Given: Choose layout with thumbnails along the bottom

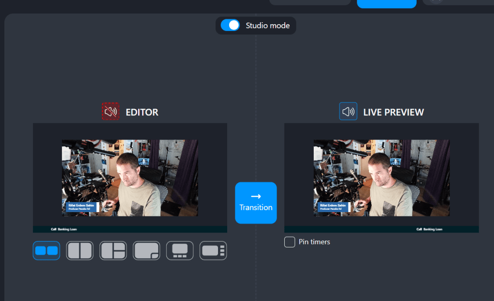Looking at the screenshot, I should (x=180, y=251).
